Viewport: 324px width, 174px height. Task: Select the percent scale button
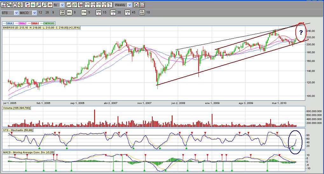coord(110,4)
